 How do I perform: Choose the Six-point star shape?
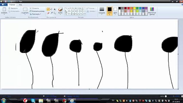(x=74, y=14)
